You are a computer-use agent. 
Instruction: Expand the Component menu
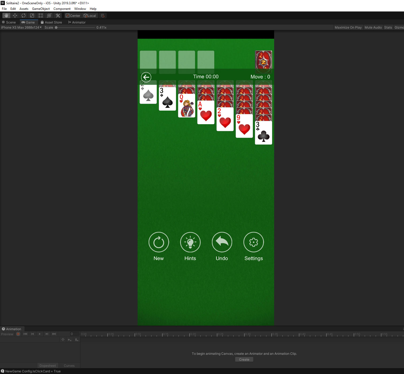tap(62, 9)
